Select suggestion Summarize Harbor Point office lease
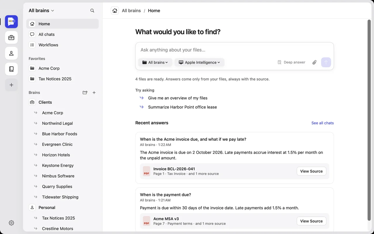 pyautogui.click(x=182, y=107)
